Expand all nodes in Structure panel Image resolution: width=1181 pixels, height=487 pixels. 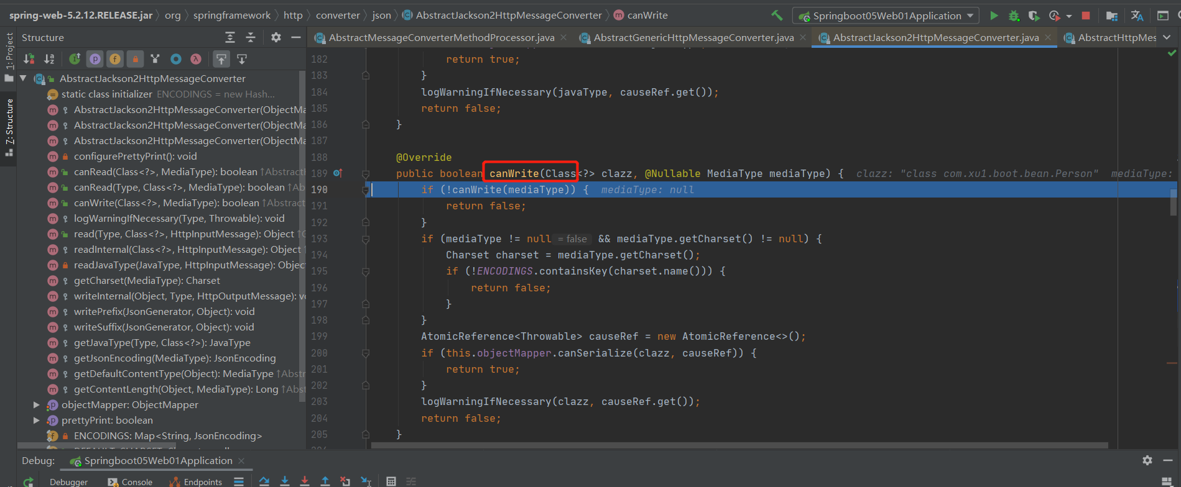[230, 38]
